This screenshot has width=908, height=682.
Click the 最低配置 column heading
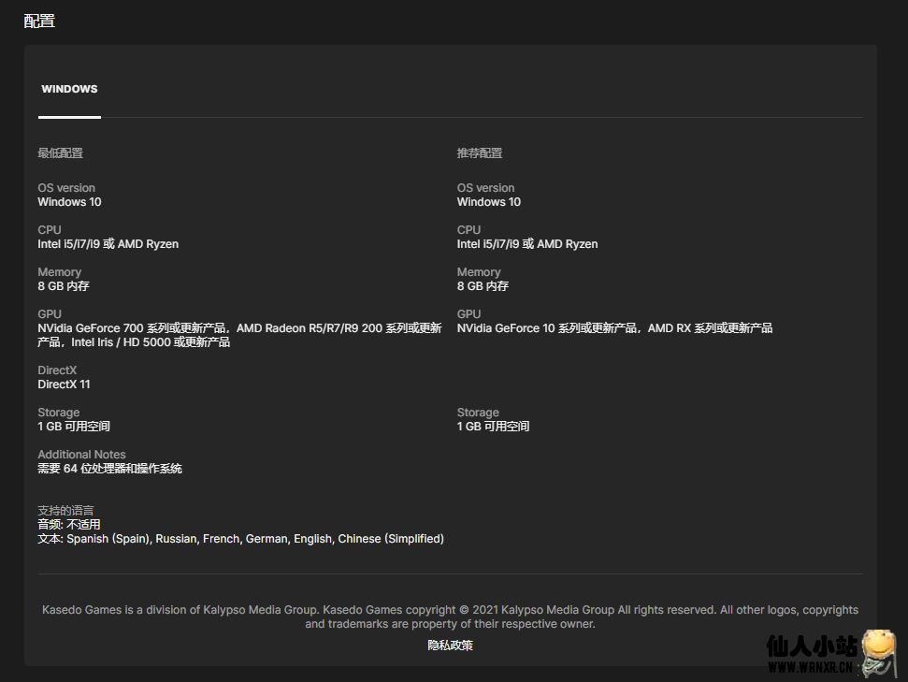point(60,153)
